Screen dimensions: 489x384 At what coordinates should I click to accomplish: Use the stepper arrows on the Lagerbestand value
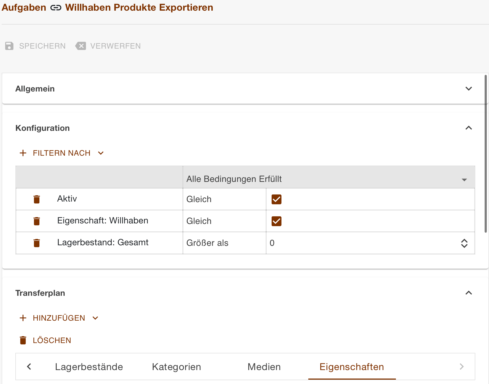[464, 243]
